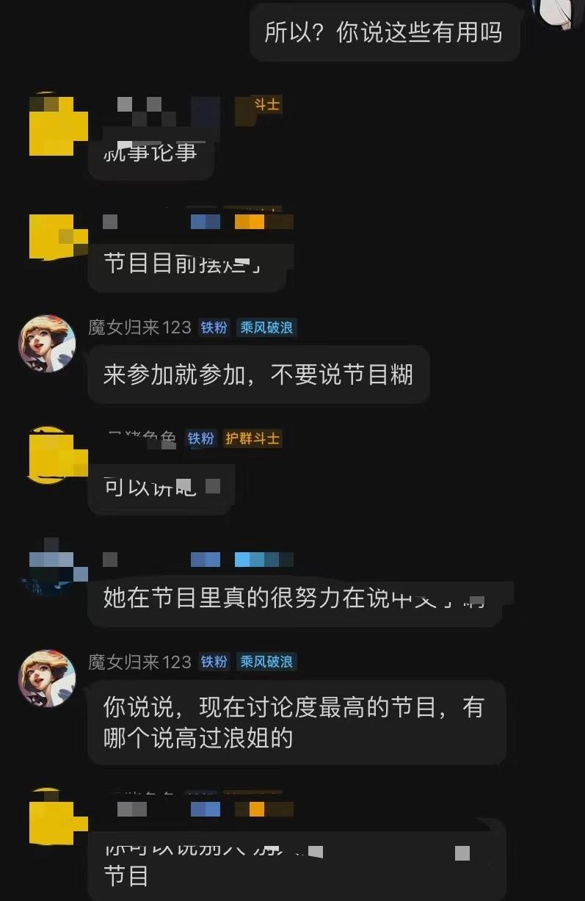Tap the 斗士 badge above 就事论事
The width and height of the screenshot is (585, 901).
coord(267,105)
